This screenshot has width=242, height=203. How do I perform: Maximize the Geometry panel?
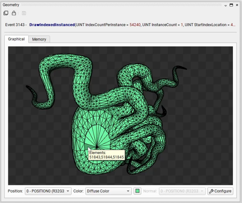(231, 5)
